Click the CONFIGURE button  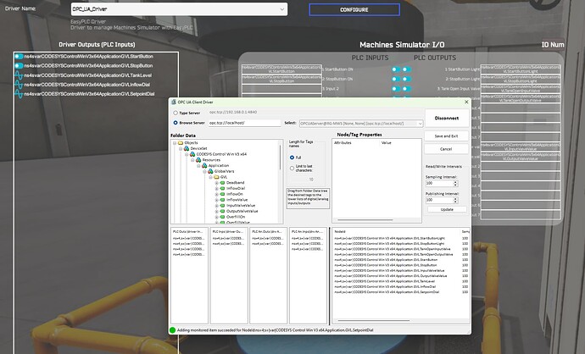354,9
